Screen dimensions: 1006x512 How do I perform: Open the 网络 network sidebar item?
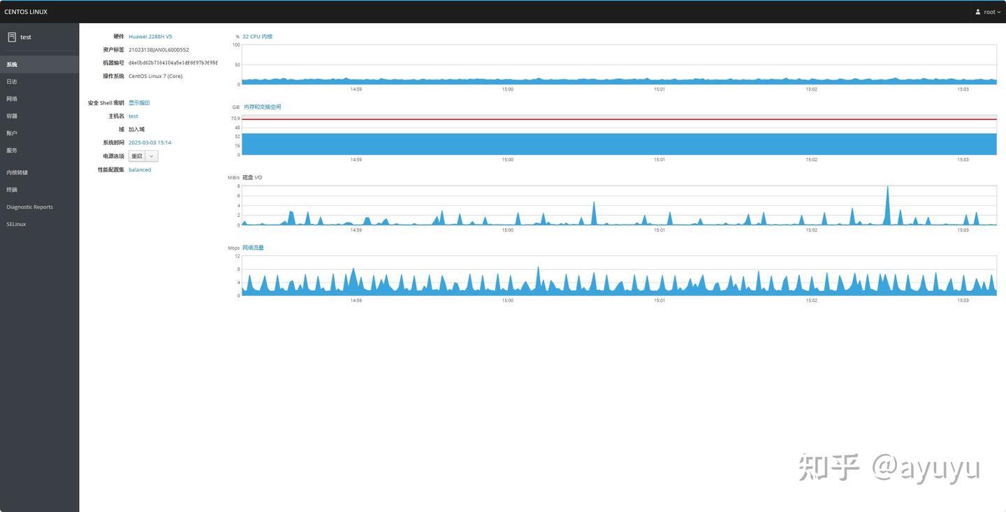click(12, 99)
